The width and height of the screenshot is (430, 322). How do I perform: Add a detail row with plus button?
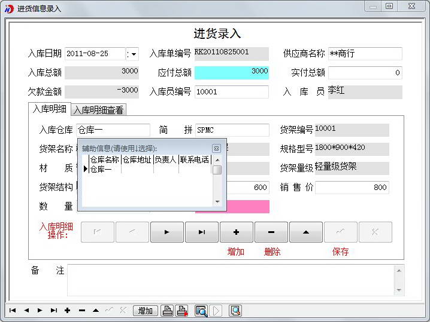[x=237, y=232]
